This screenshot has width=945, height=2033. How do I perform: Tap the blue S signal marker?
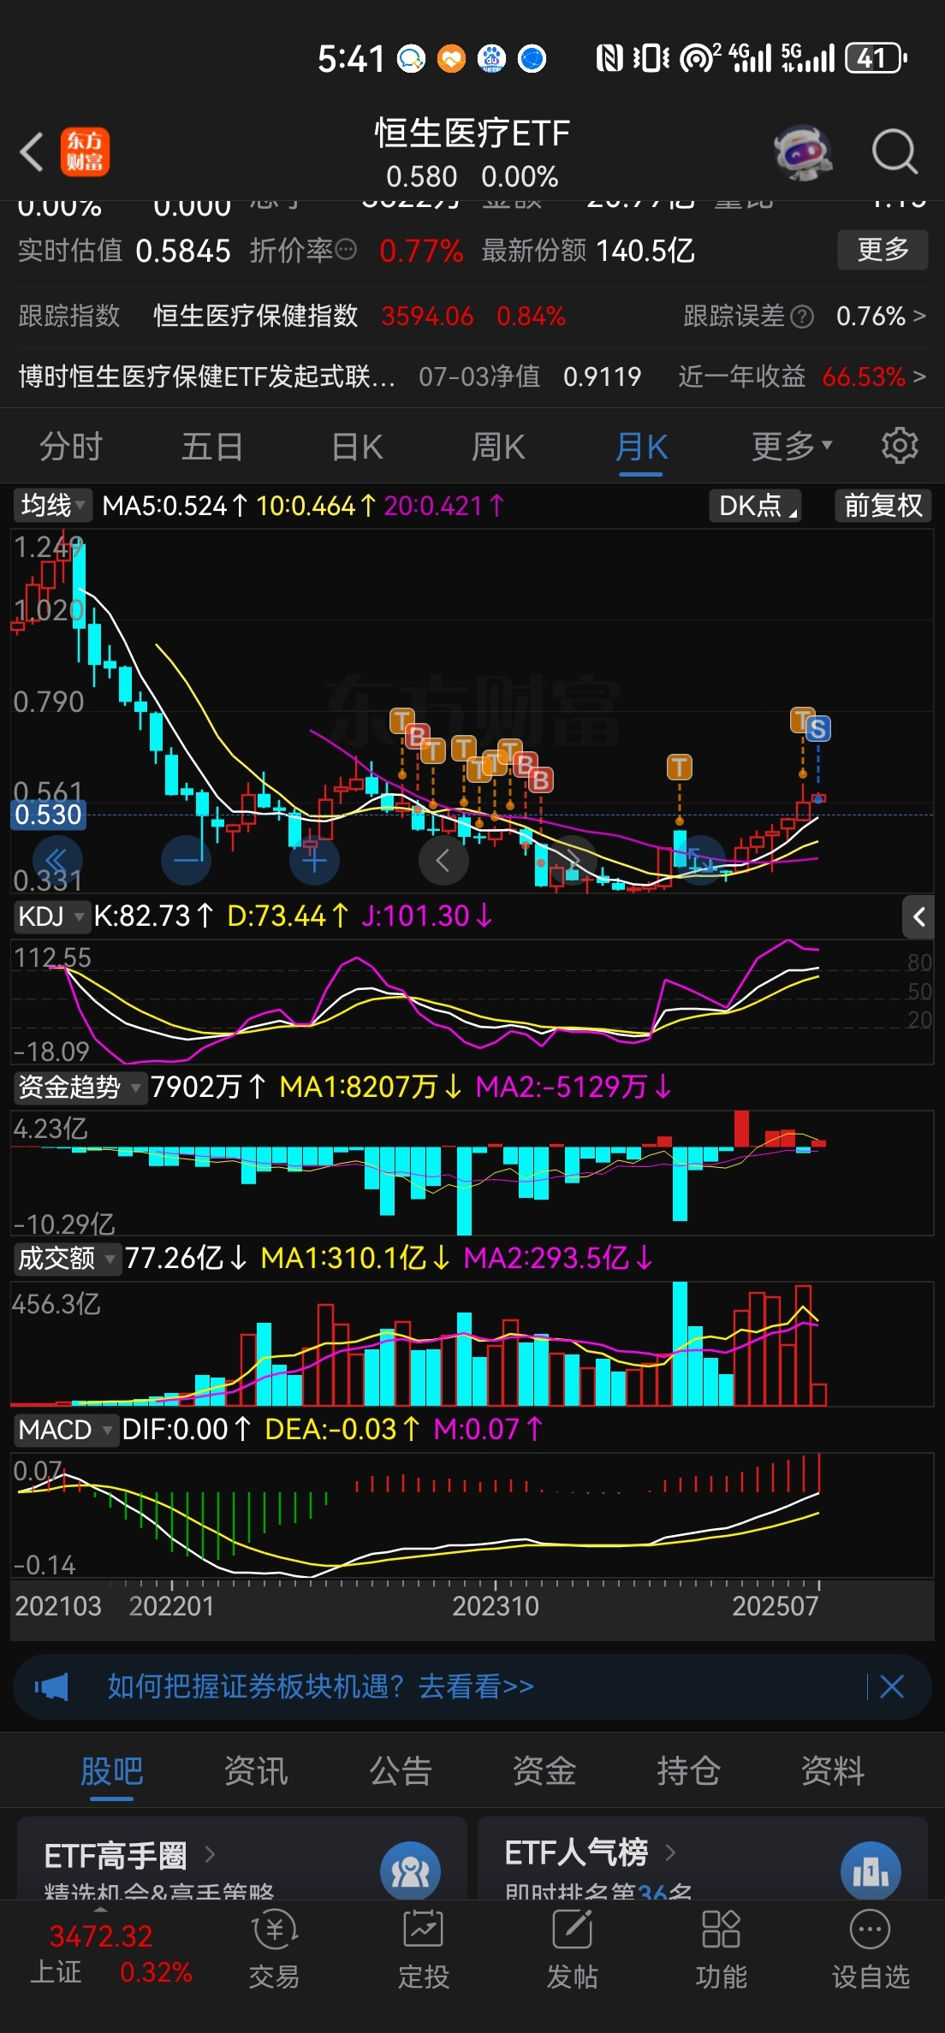click(x=817, y=729)
